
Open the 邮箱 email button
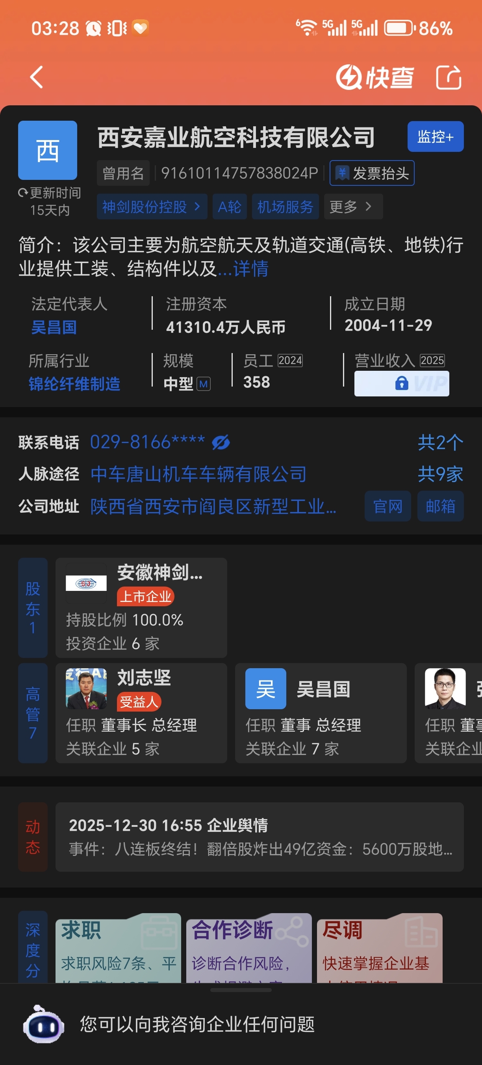440,506
